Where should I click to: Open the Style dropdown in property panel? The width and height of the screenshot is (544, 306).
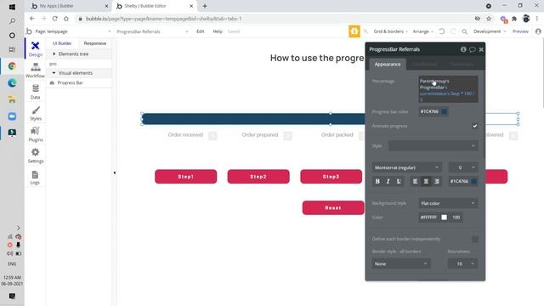click(433, 145)
